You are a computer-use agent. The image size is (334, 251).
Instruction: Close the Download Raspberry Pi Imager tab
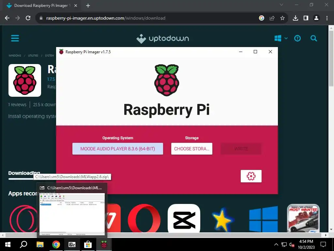pyautogui.click(x=76, y=6)
